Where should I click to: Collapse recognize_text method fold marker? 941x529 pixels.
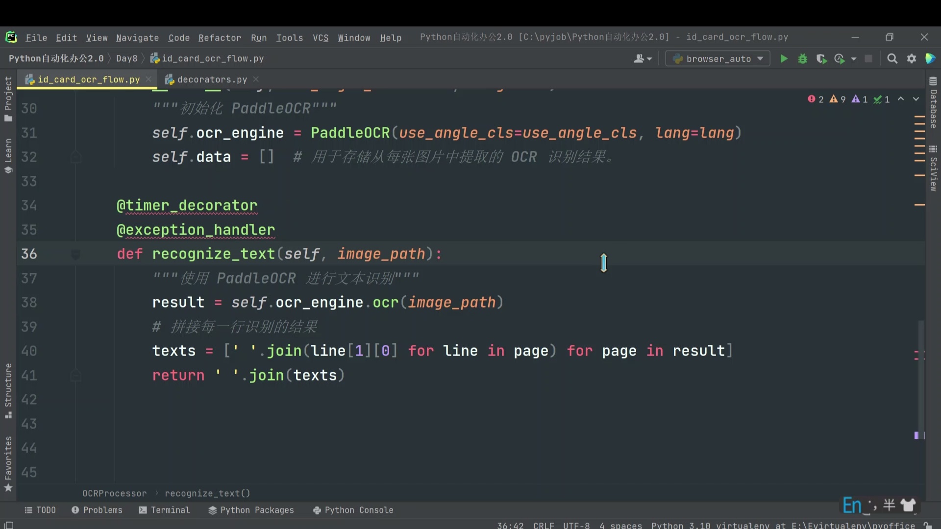[x=75, y=254]
